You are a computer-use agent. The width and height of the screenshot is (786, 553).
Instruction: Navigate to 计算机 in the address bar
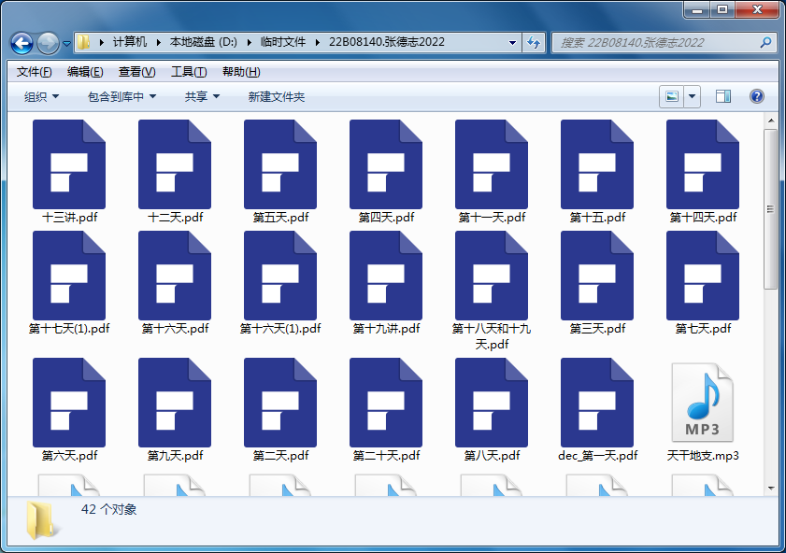[x=130, y=42]
